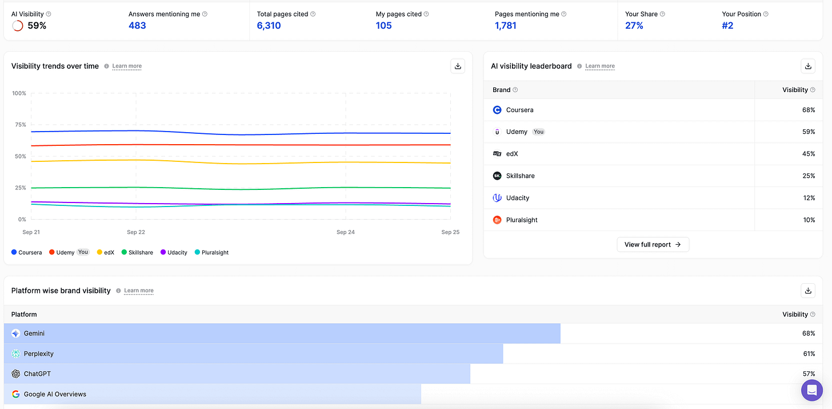
Task: Click the green Skillshare trend line
Action: [x=240, y=189]
